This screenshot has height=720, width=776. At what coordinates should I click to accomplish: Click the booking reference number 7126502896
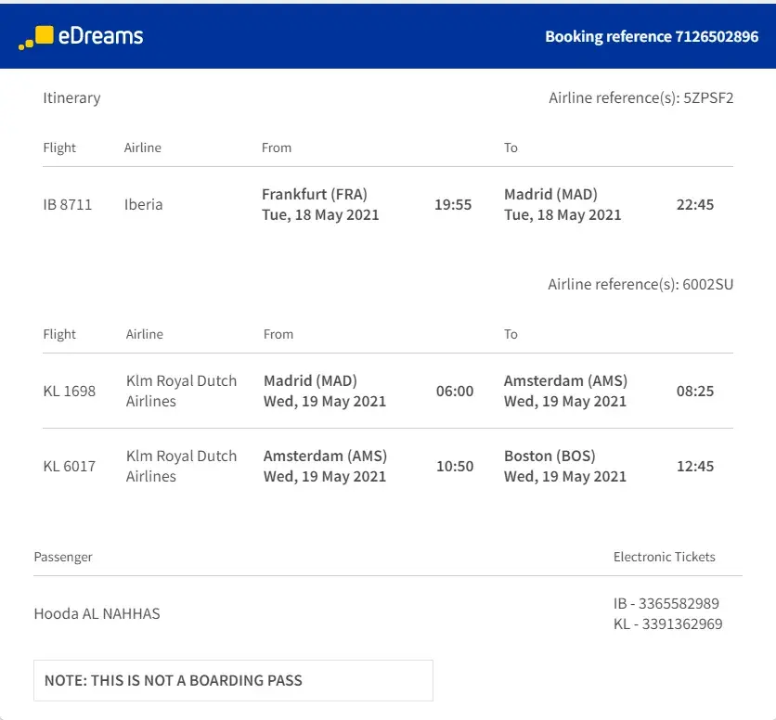coord(717,37)
